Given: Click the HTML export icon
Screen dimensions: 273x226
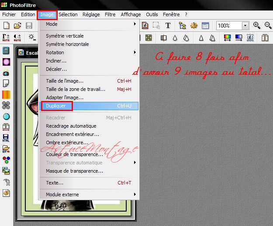Looking at the screenshot, I should pos(6,138).
